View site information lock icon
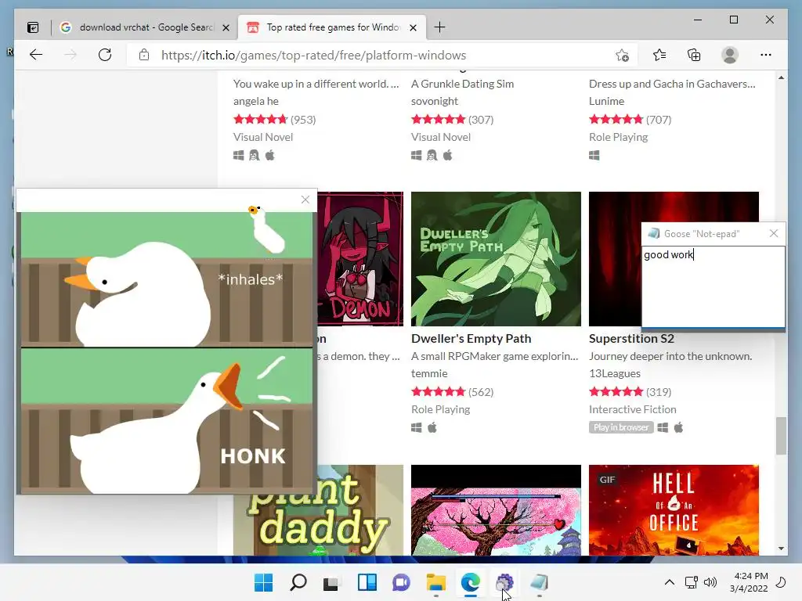The image size is (802, 601). coord(144,55)
